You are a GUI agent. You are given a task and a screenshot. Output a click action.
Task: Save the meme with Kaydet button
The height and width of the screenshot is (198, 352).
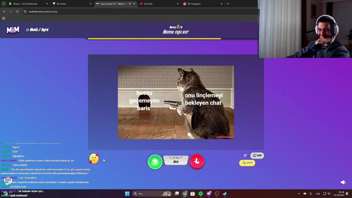pos(247,163)
